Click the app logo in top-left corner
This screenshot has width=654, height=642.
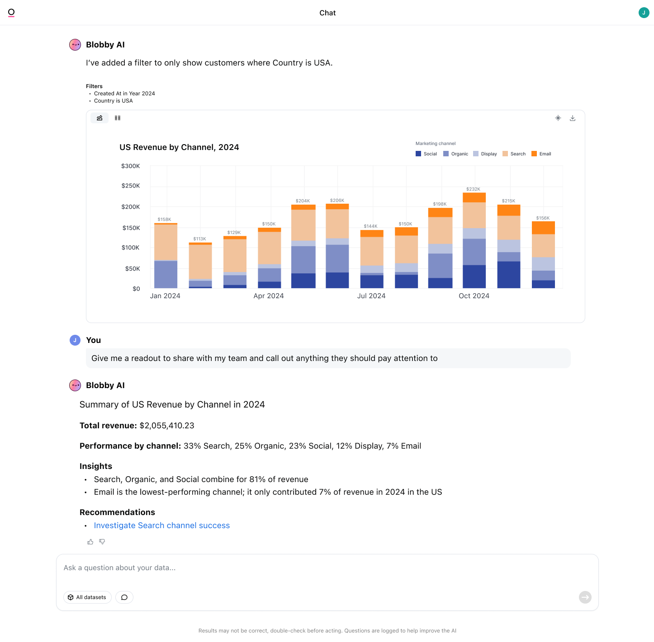point(11,13)
